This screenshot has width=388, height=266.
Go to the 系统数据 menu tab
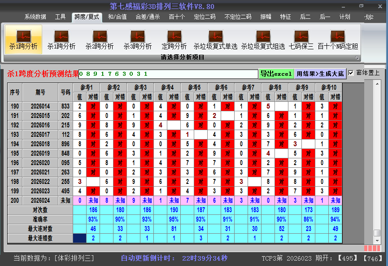(35, 17)
